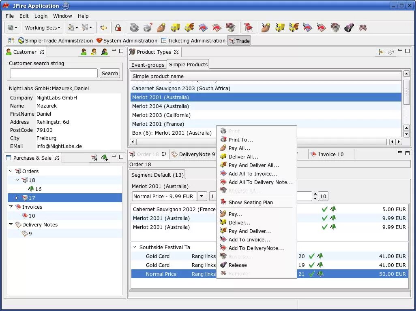Screen dimensions: 416x311
Task: Open the Working Sets dropdown
Action: click(43, 28)
